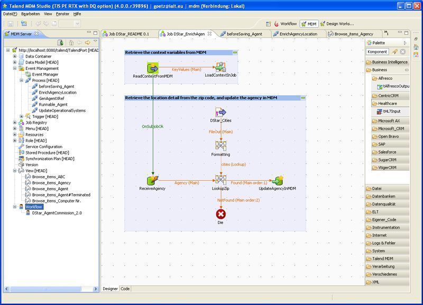Click the Save toolbar icon
The image size is (423, 305).
click(x=10, y=24)
